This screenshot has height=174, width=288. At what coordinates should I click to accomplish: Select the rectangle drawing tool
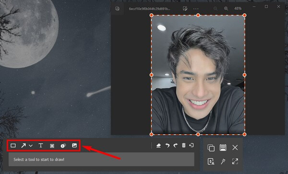[13, 146]
